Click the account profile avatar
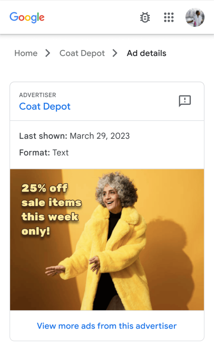The width and height of the screenshot is (214, 346). [x=195, y=17]
